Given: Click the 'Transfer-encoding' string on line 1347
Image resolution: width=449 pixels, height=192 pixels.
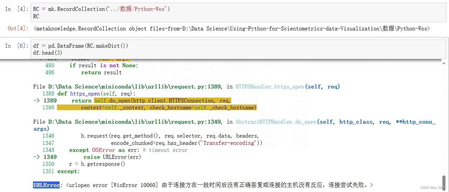Looking at the screenshot, I should tap(229, 143).
